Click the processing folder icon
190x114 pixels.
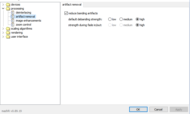click(8, 9)
